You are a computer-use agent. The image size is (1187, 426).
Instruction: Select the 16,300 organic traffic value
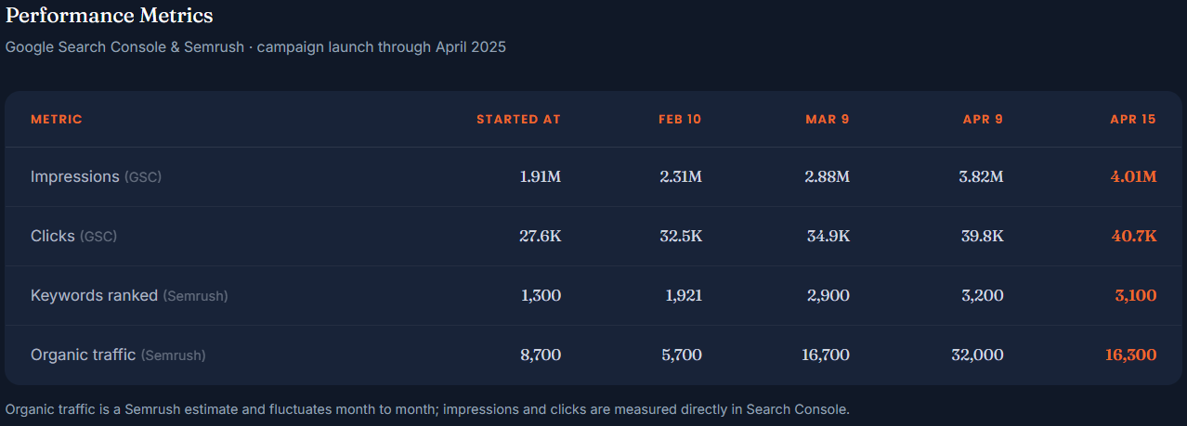pyautogui.click(x=1130, y=355)
